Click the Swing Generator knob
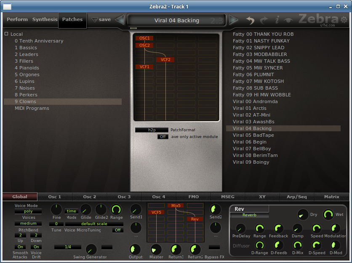Screen dimensions: 352x263 tap(91, 249)
